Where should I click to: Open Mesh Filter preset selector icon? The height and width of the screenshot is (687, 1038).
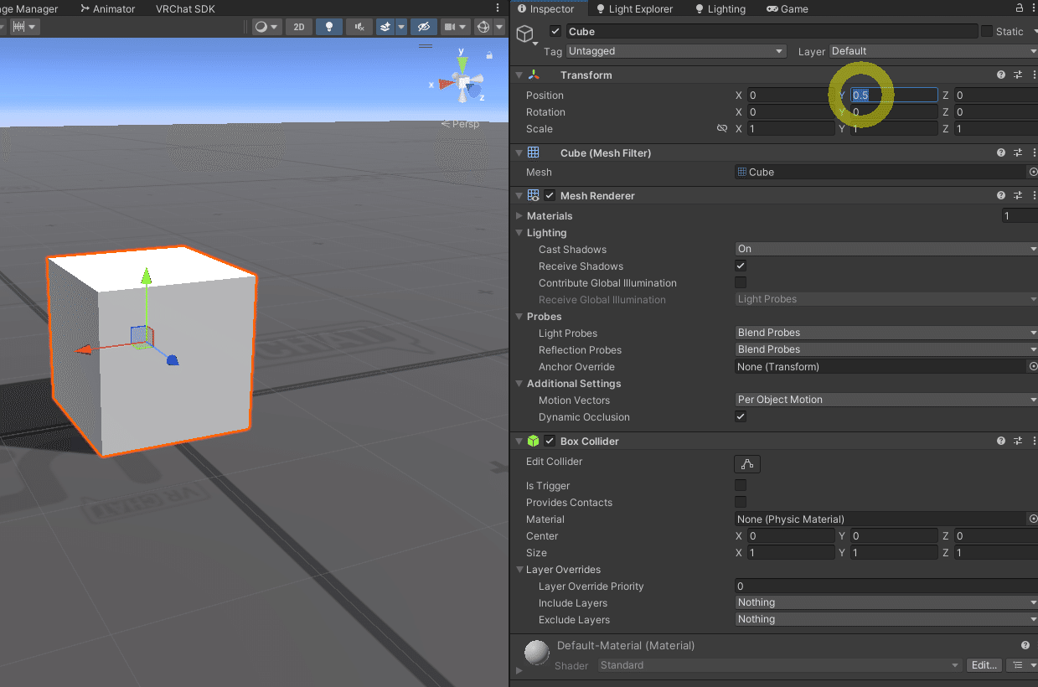pos(1018,153)
